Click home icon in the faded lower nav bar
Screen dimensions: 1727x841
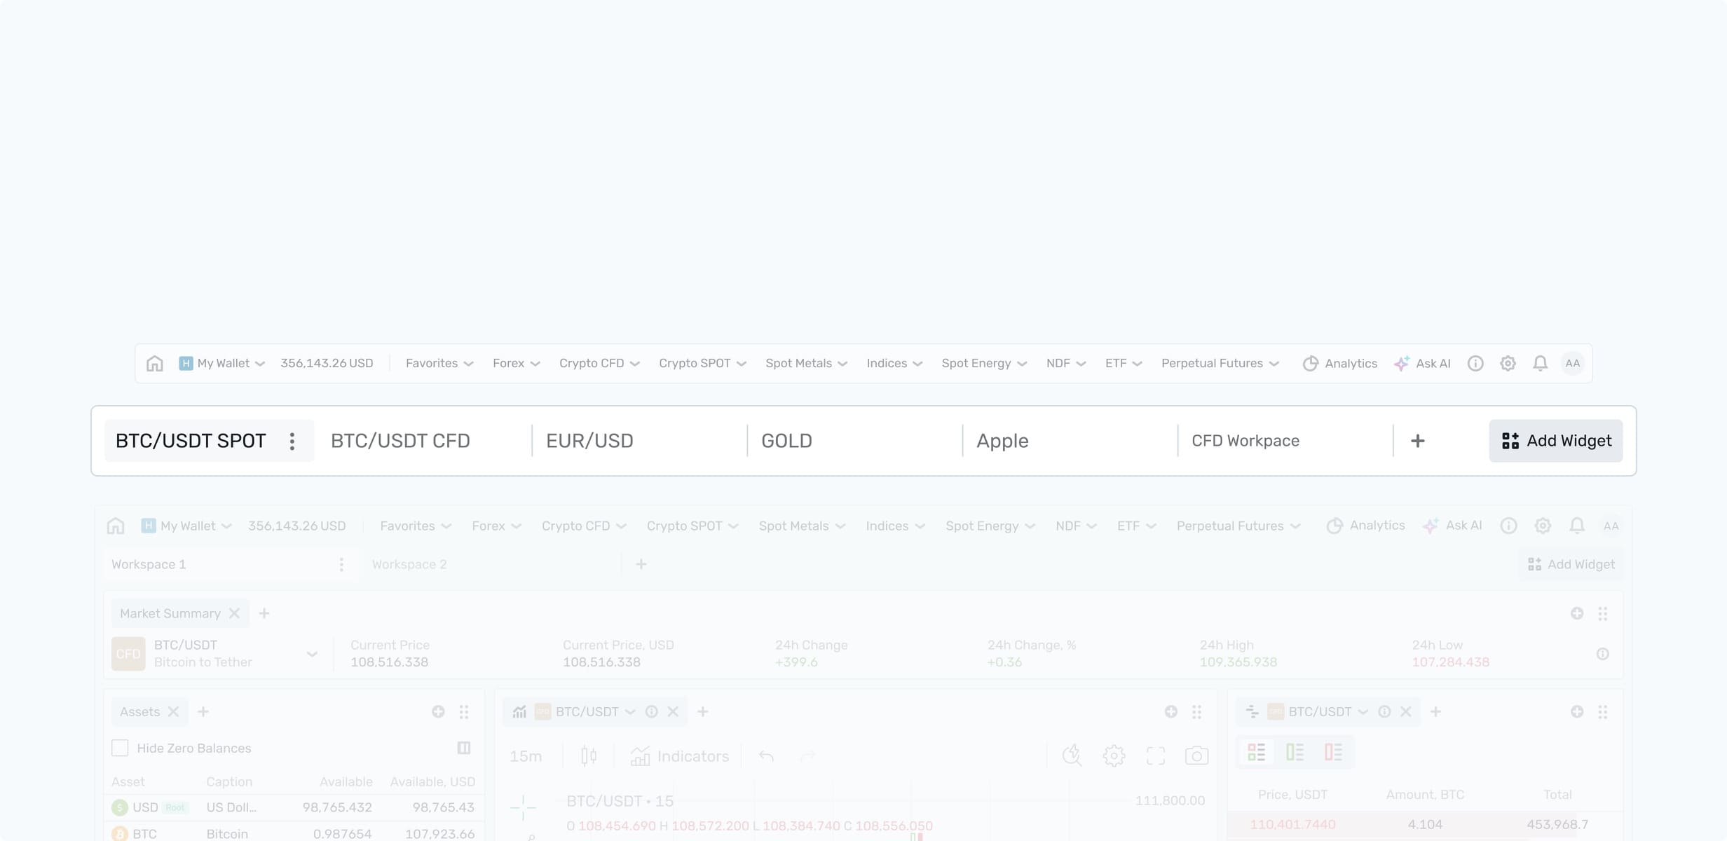click(116, 526)
